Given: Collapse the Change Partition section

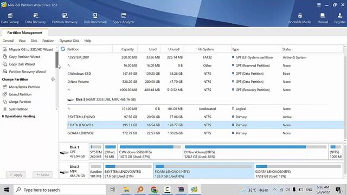Looking at the screenshot, I should click(x=53, y=79).
